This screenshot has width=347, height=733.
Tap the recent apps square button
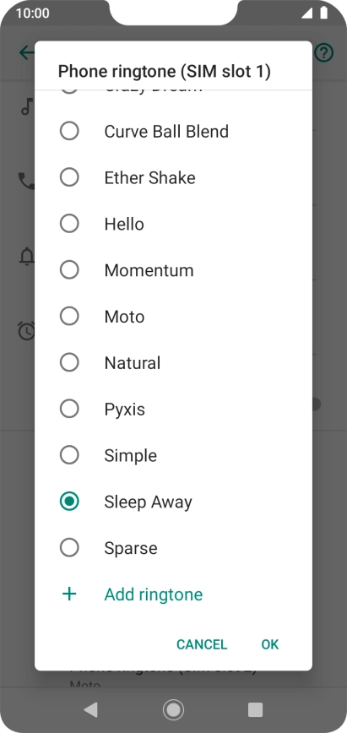coord(255,710)
